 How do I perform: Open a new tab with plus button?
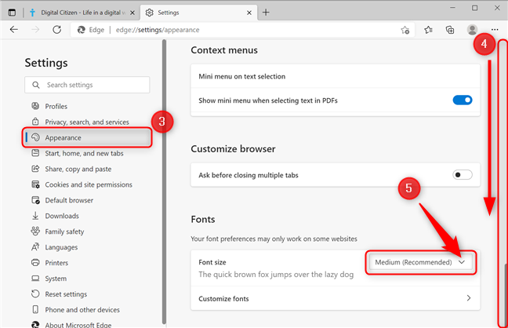(266, 13)
